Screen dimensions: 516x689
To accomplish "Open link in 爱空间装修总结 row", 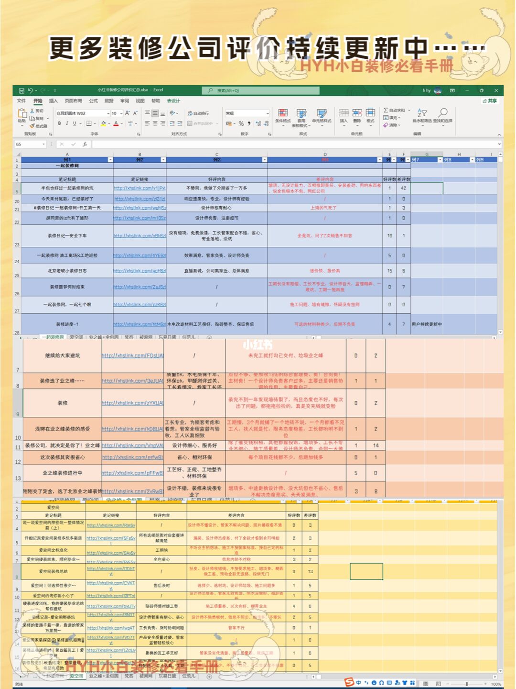I will [x=111, y=571].
